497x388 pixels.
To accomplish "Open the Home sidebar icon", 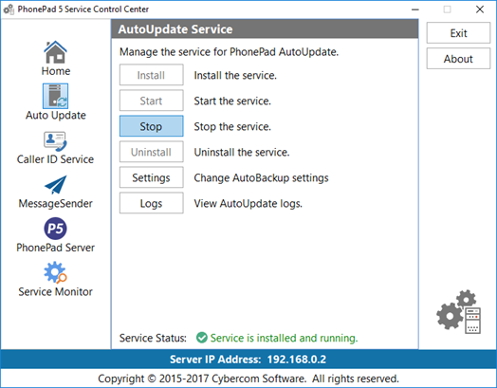I will coord(55,52).
